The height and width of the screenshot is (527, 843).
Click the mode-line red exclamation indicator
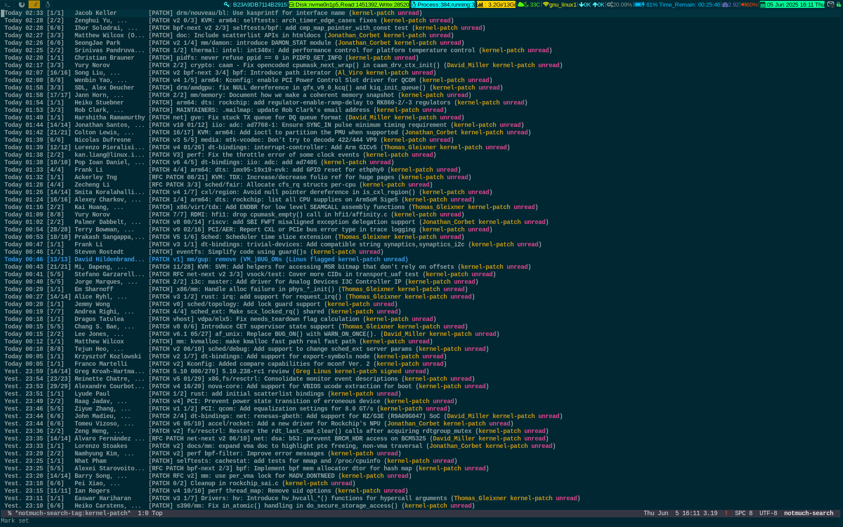pos(726,513)
